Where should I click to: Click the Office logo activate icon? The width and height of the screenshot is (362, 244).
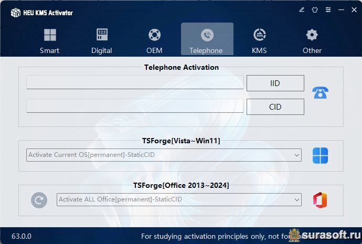320,200
